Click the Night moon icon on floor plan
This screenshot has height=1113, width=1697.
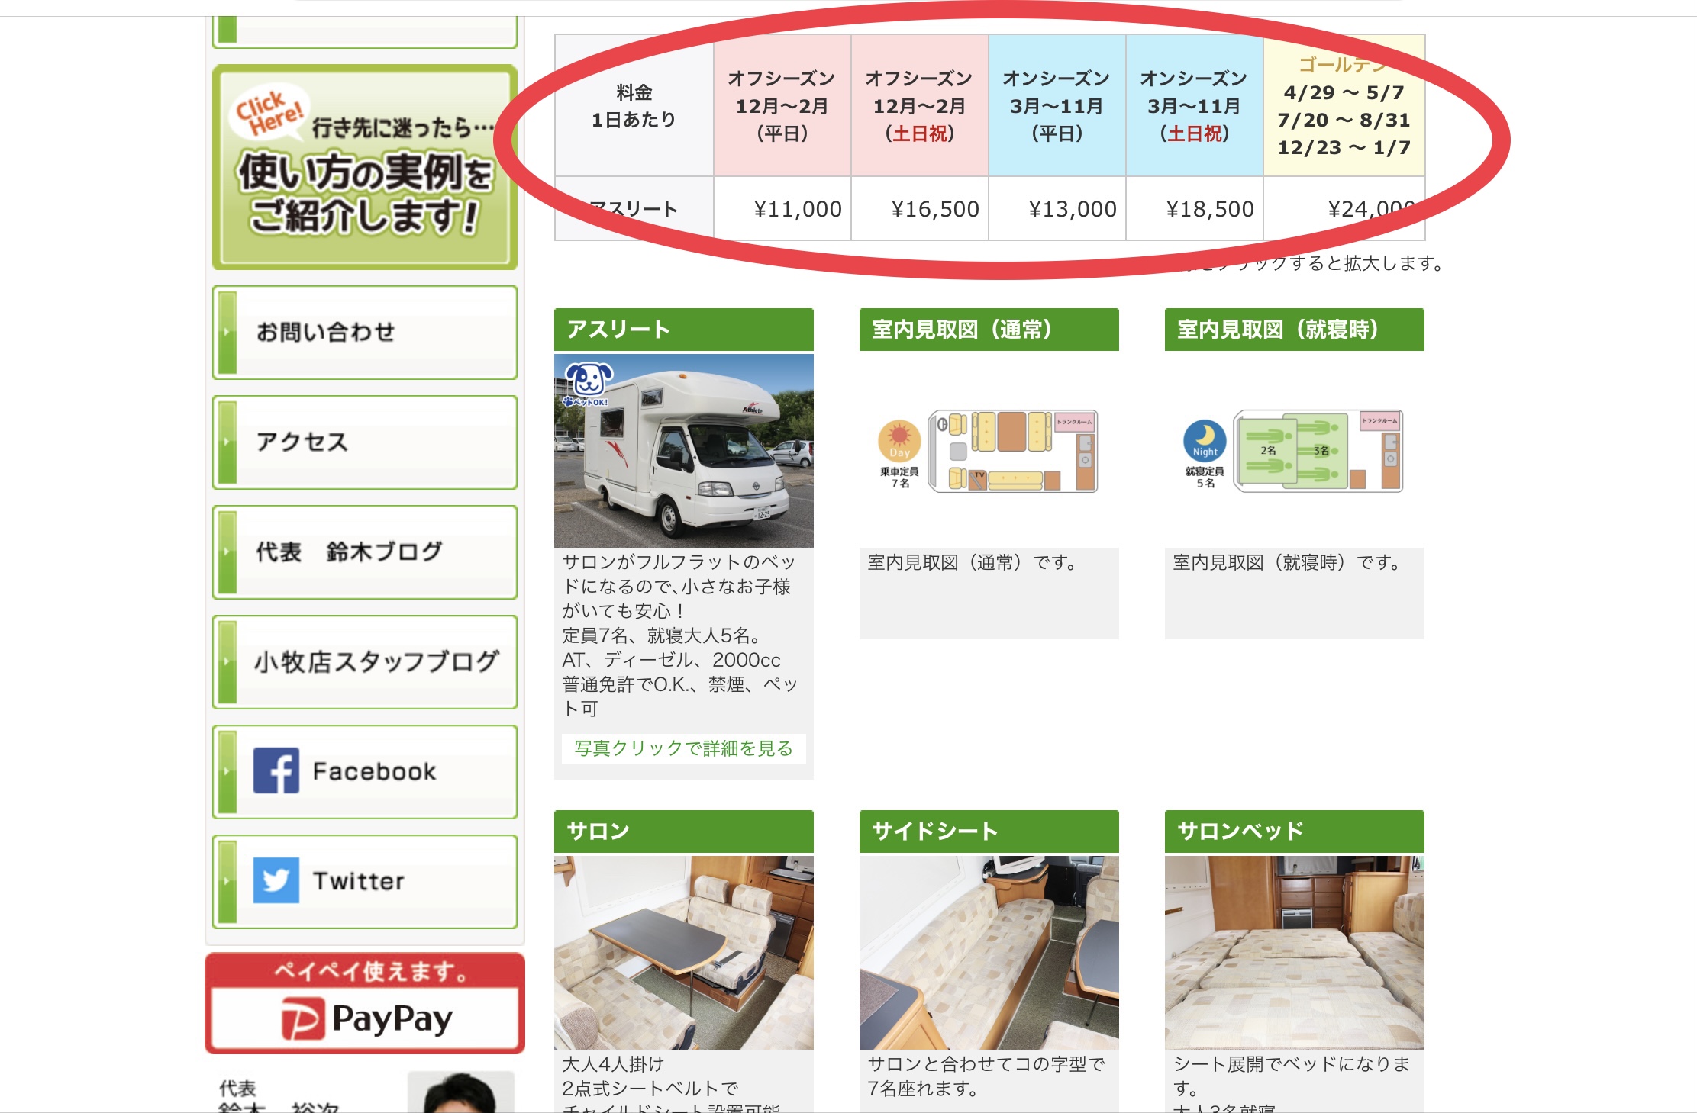1205,439
